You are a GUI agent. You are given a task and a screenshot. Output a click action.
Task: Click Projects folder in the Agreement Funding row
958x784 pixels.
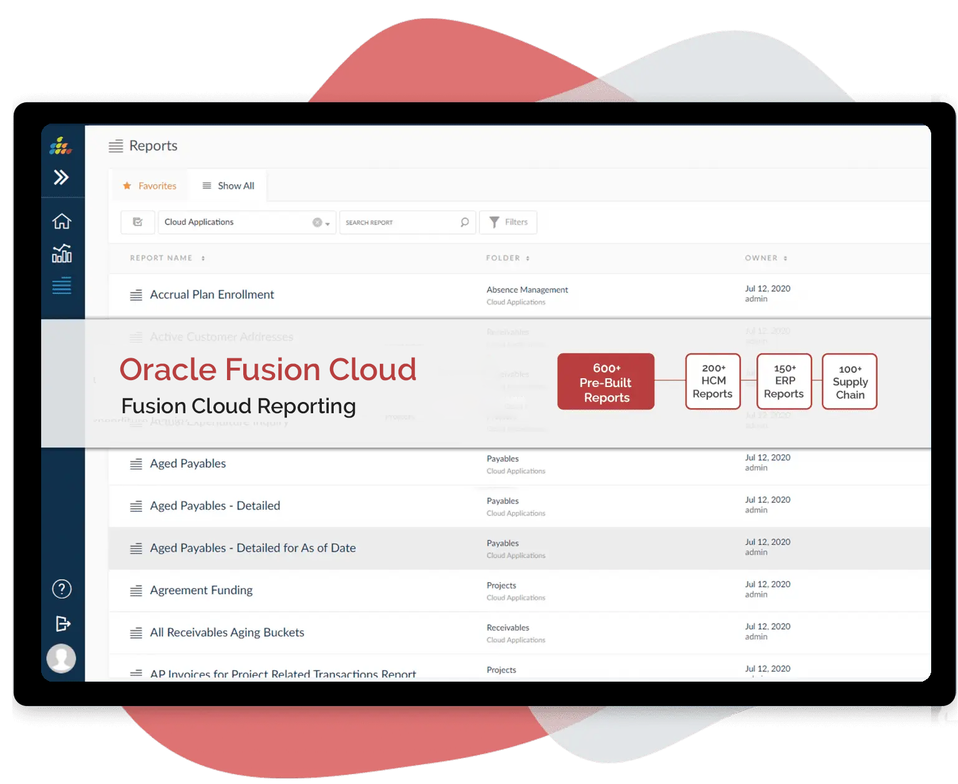tap(501, 586)
